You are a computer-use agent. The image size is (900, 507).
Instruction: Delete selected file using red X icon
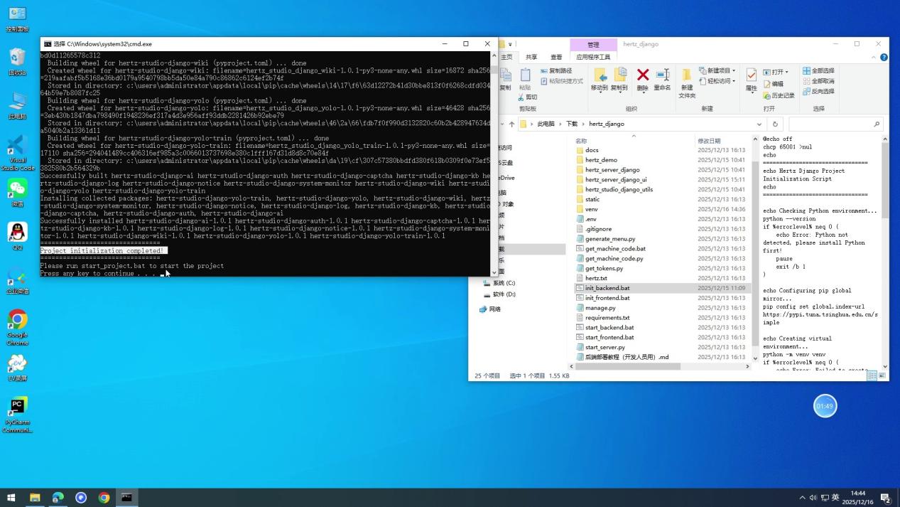click(x=642, y=75)
